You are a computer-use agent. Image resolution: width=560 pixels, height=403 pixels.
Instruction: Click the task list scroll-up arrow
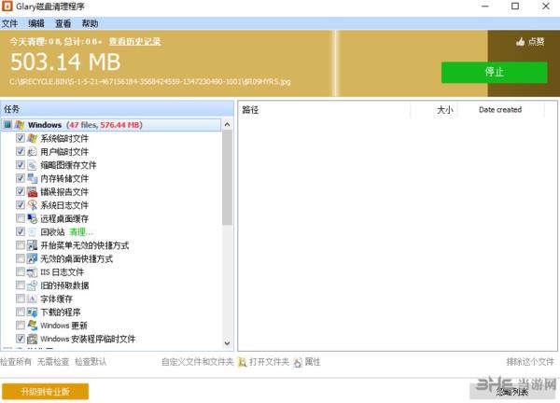[x=227, y=125]
